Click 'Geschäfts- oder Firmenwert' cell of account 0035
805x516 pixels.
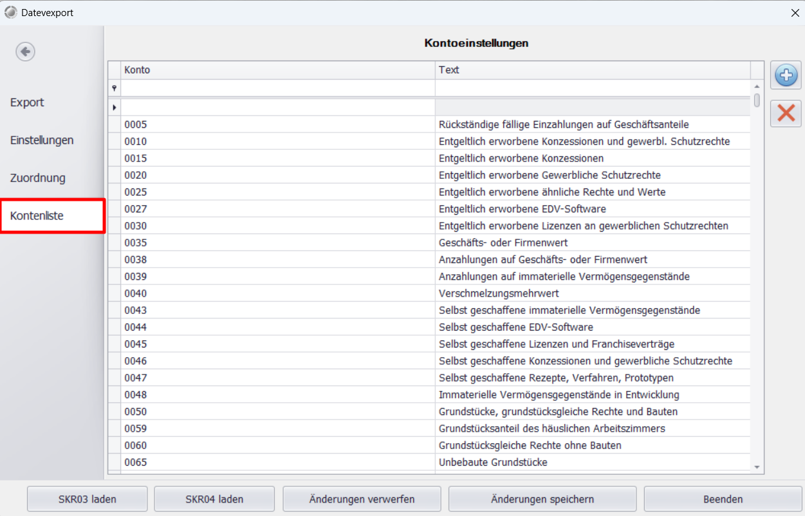click(x=593, y=243)
